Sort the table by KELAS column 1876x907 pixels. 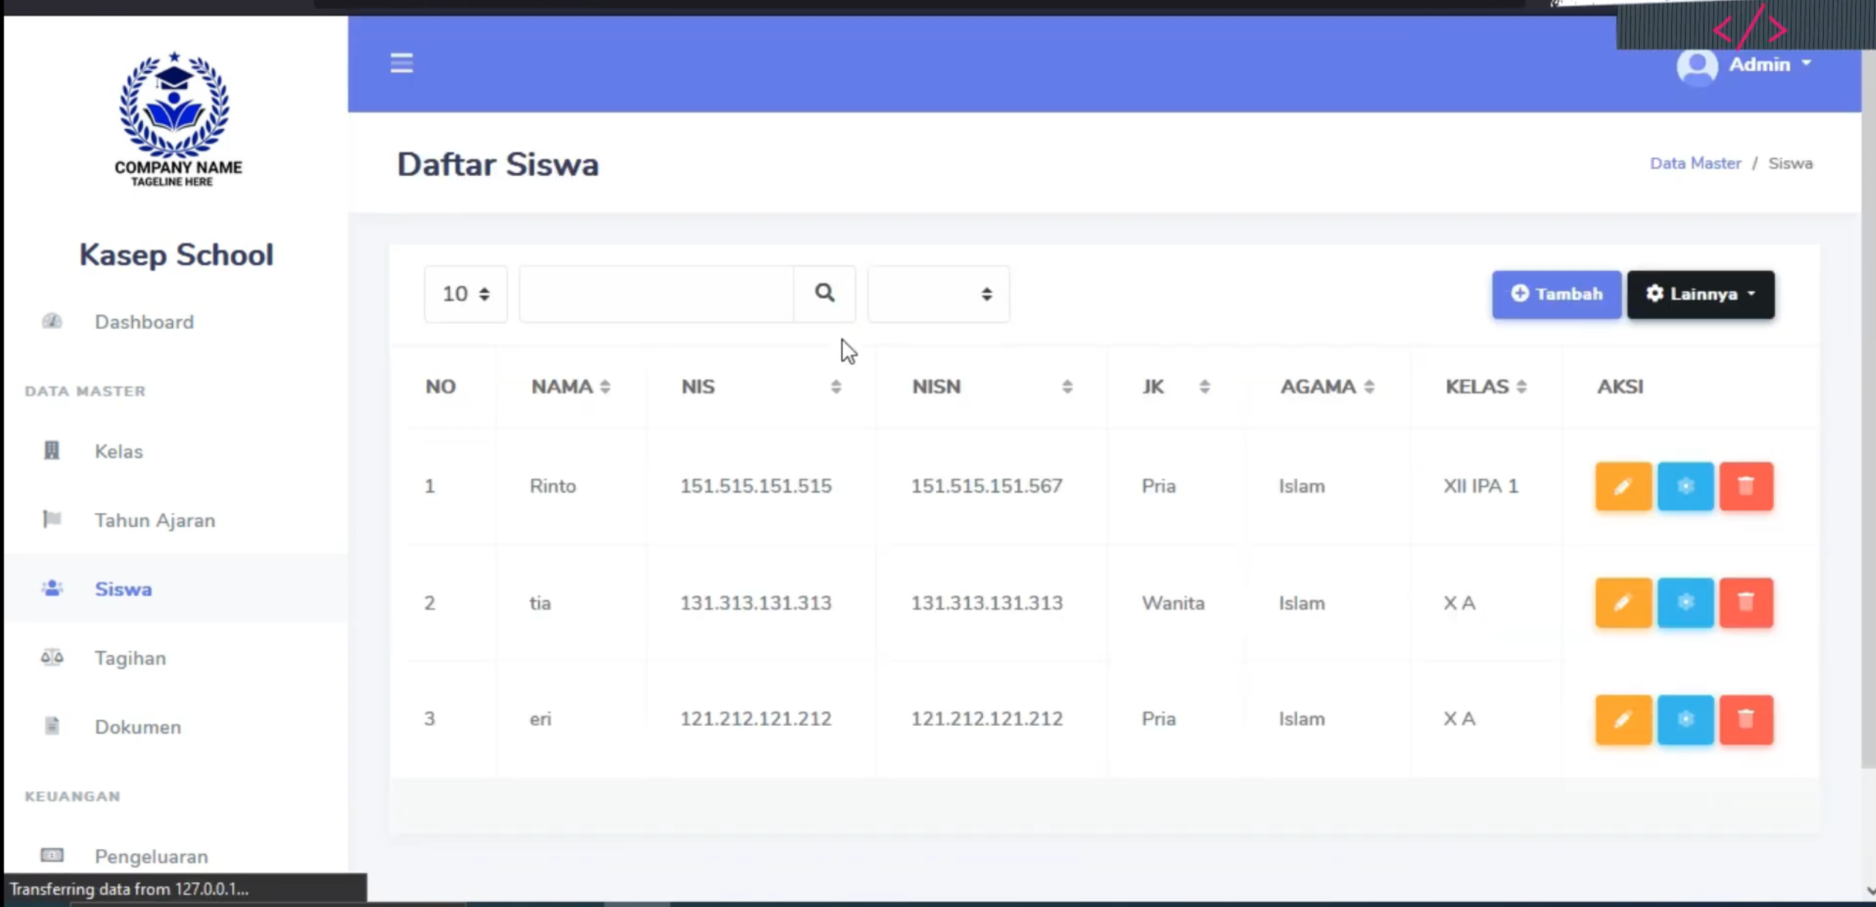[x=1486, y=387]
